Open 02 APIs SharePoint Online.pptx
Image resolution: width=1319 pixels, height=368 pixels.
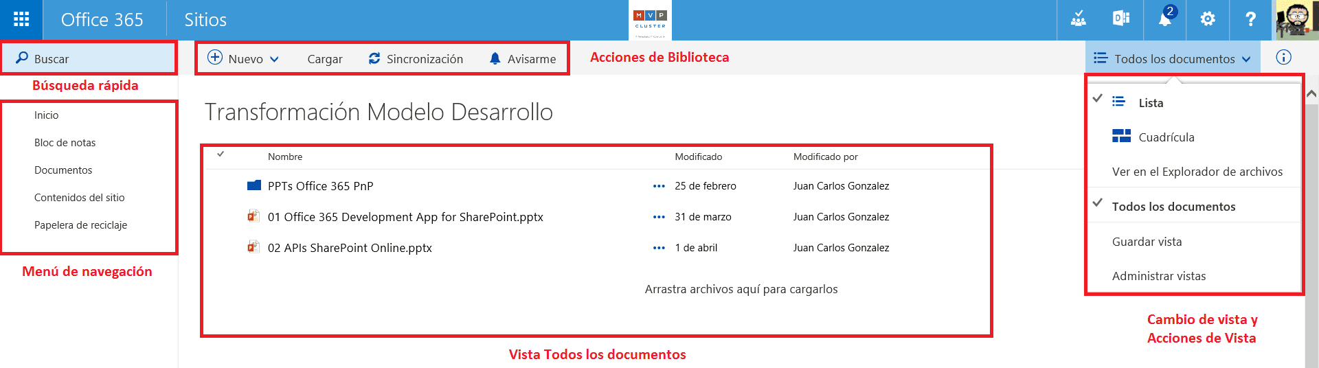[350, 248]
